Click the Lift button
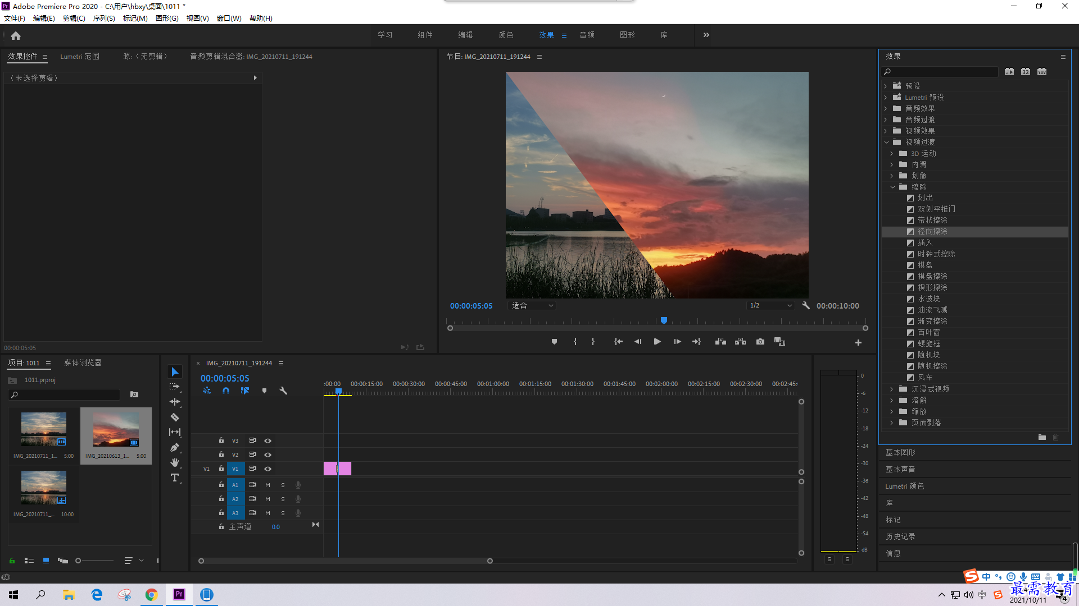The height and width of the screenshot is (606, 1079). point(720,342)
